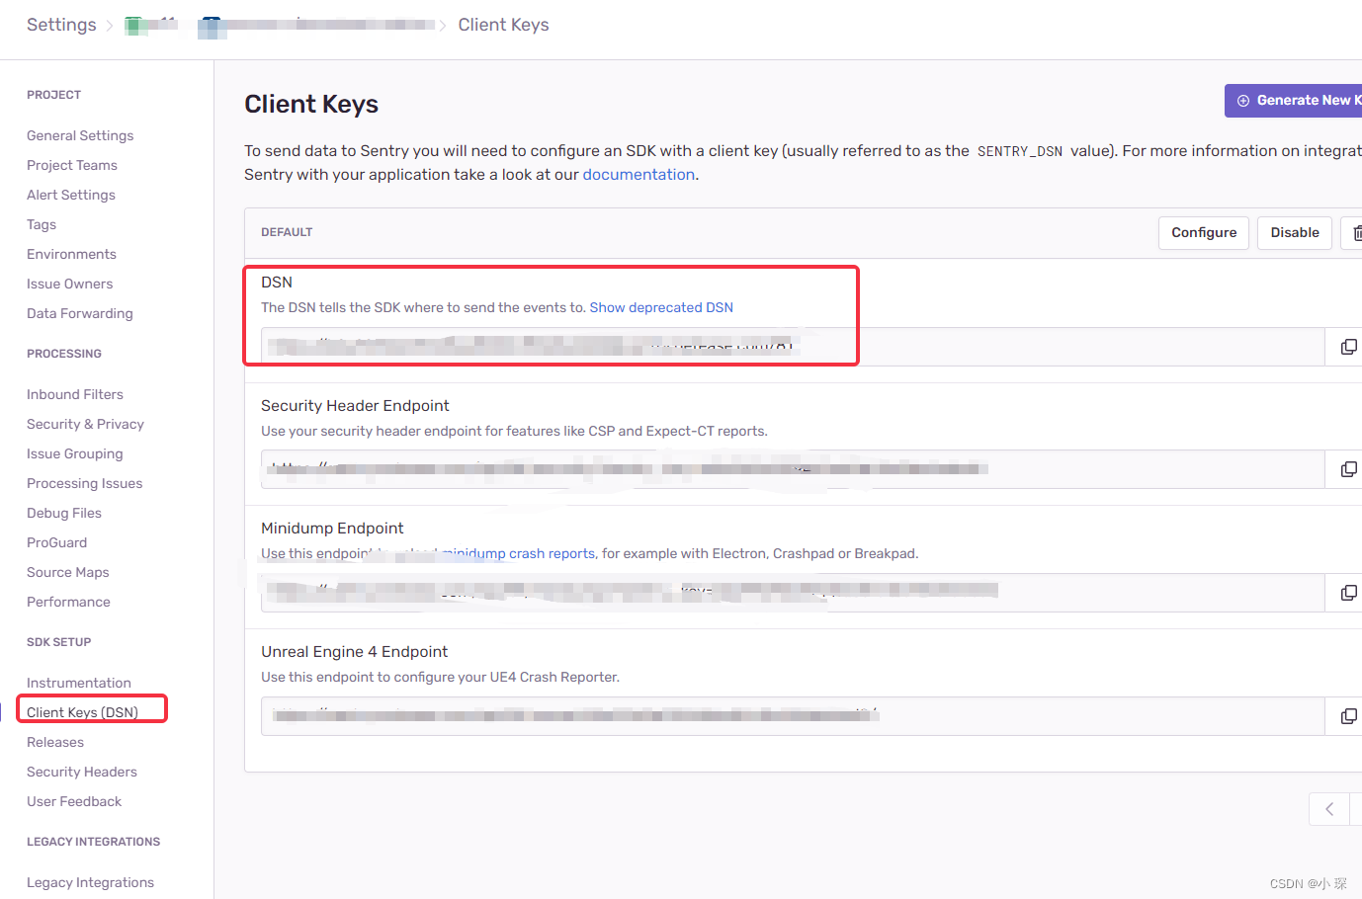This screenshot has width=1362, height=899.
Task: Click the Security Header Endpoint field
Action: [x=793, y=469]
